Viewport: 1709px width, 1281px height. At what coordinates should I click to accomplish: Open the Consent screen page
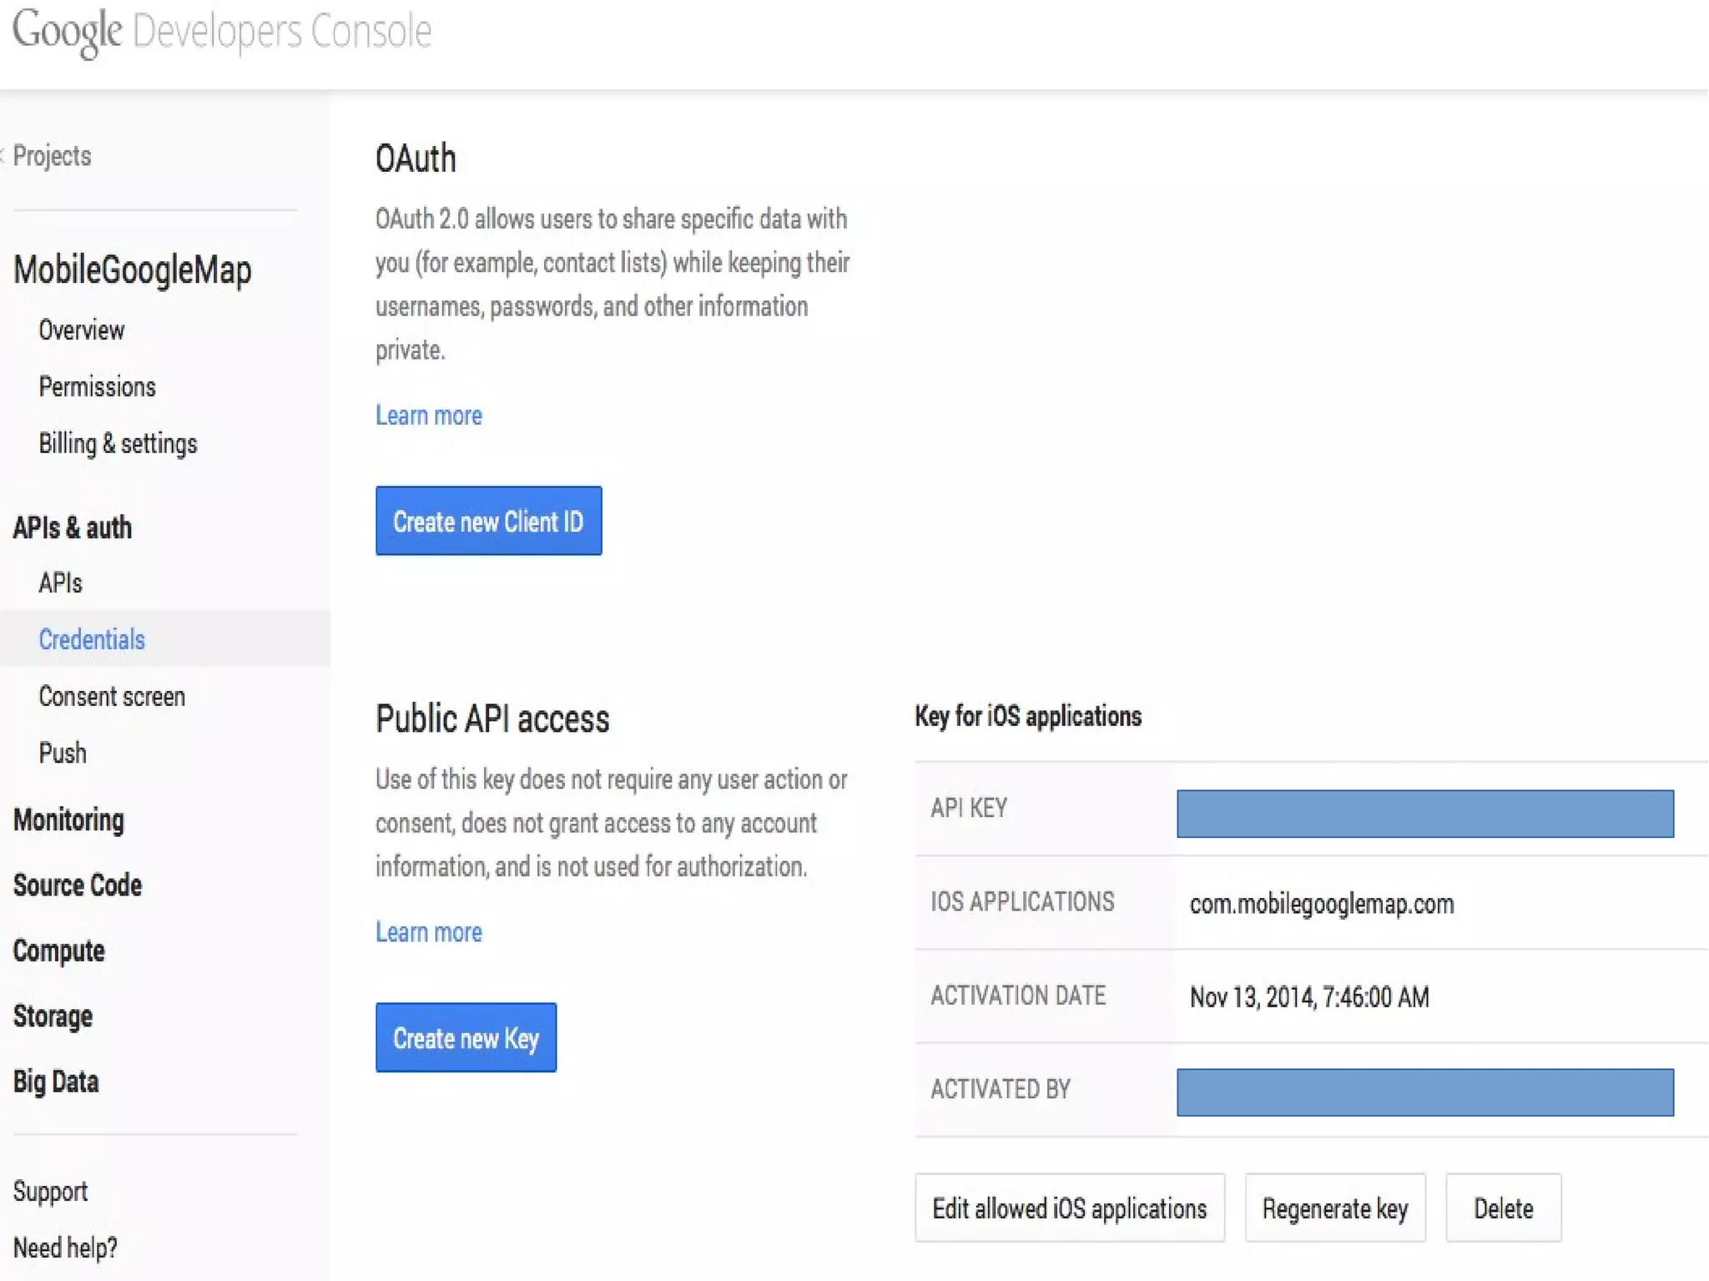click(113, 697)
